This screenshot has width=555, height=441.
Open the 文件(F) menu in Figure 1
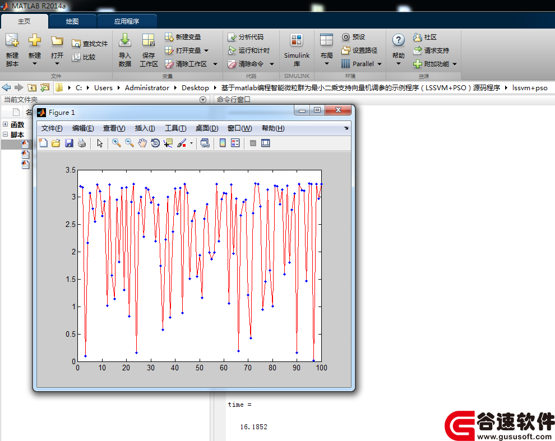tap(52, 128)
